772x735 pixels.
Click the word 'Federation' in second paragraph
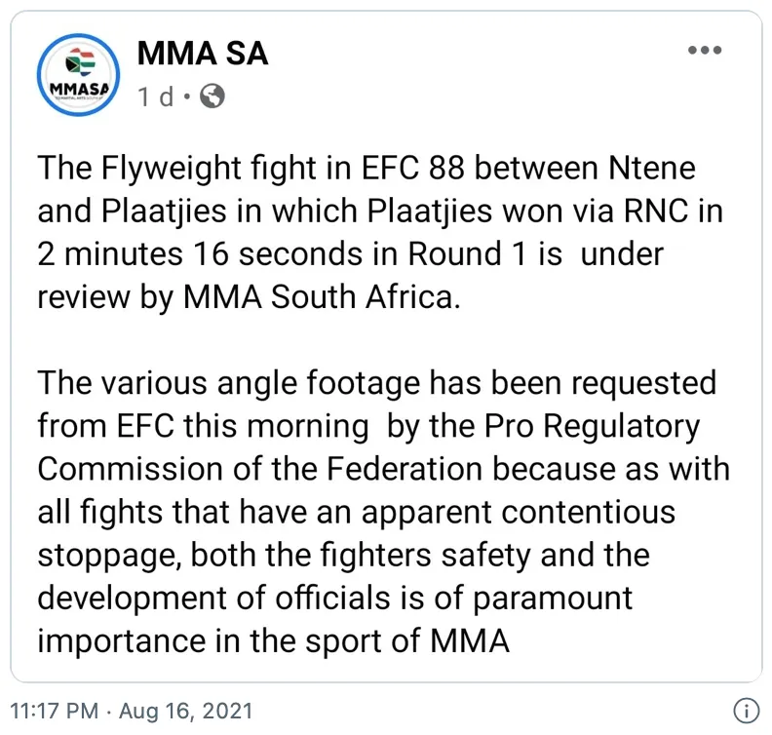tap(405, 468)
